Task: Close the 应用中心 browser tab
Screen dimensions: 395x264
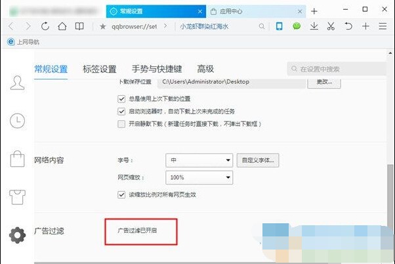Action: click(x=300, y=11)
